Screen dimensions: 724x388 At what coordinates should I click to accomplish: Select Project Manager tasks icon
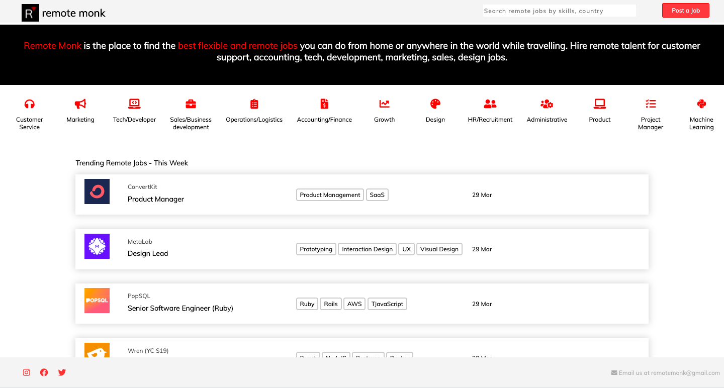coord(651,104)
